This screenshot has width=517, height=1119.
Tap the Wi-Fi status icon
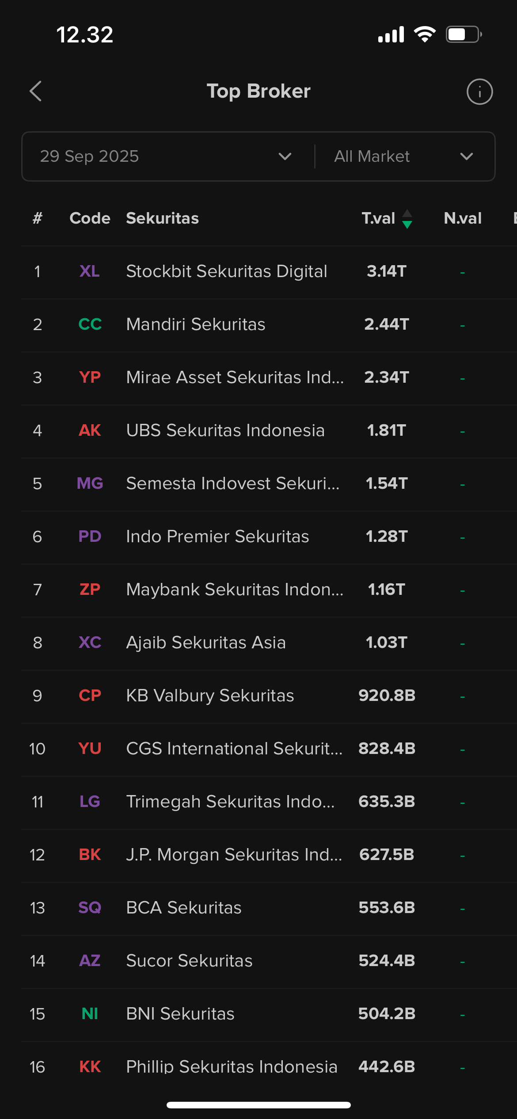(x=425, y=34)
